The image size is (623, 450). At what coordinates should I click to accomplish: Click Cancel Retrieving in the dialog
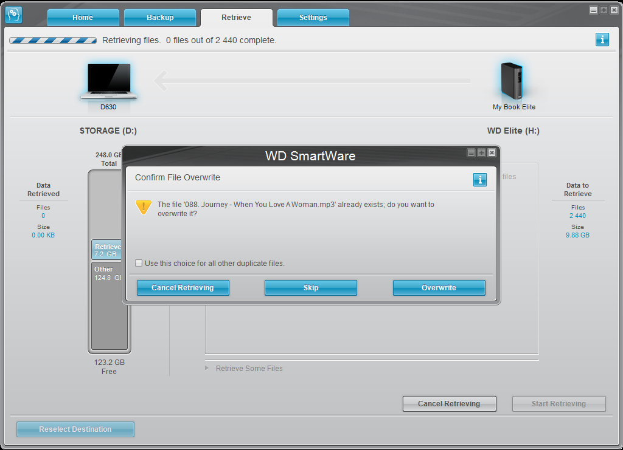pos(183,288)
